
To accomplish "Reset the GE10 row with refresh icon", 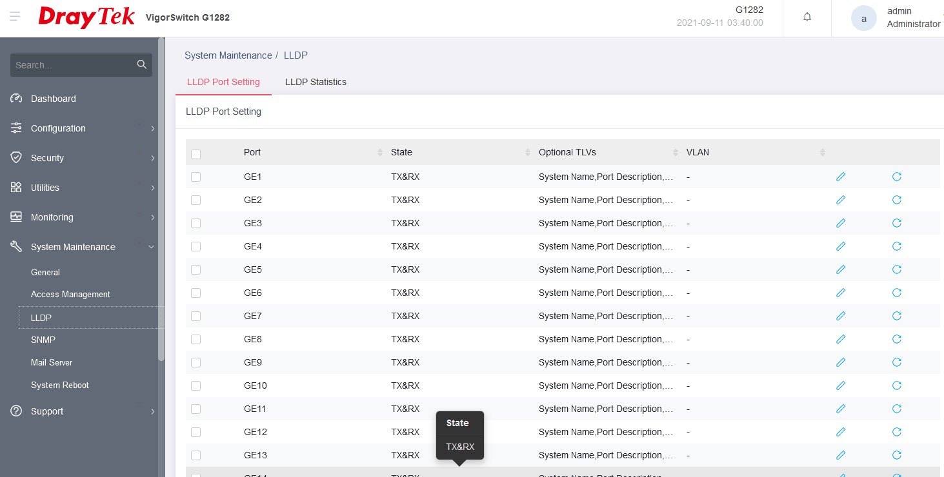I will [x=896, y=385].
